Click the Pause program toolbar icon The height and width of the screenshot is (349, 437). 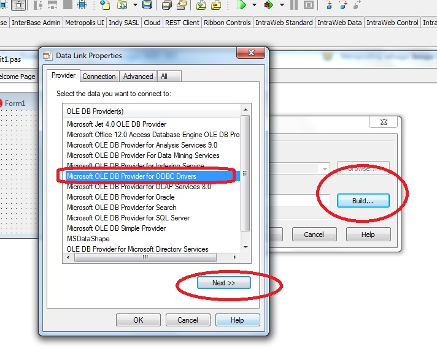294,5
